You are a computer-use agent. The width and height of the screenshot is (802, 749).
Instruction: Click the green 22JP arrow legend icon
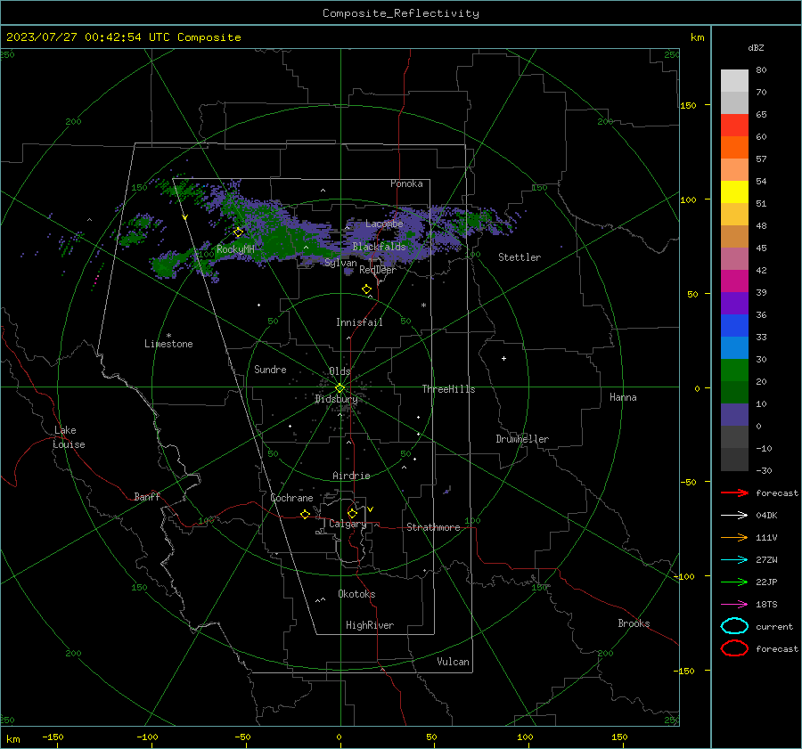734,582
